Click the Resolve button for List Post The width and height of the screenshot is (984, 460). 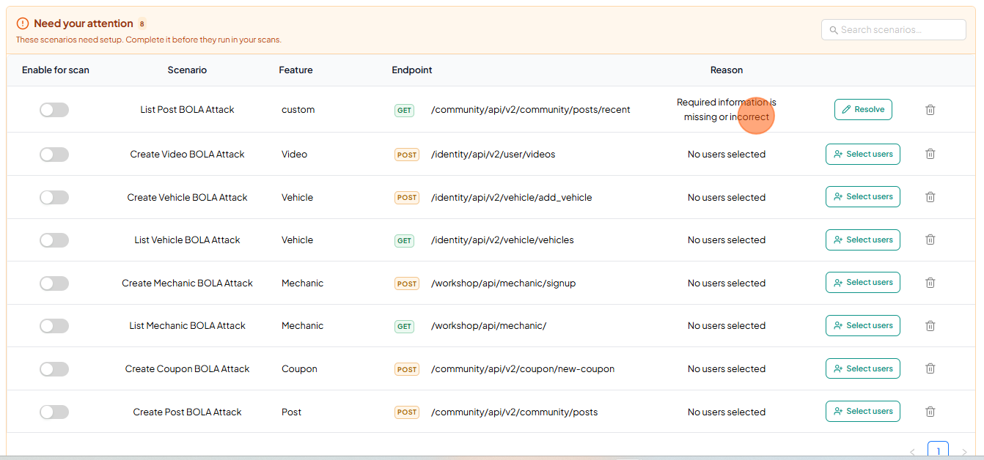(x=863, y=109)
